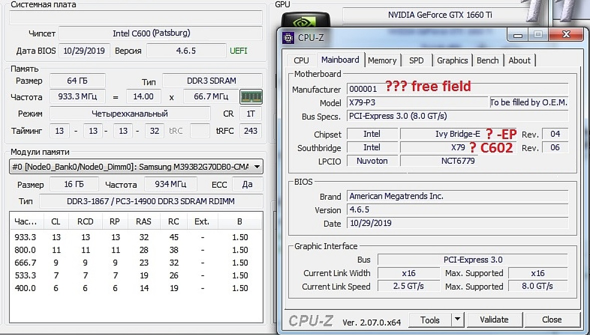Click the Close button at CPU-Z bottom

click(x=551, y=320)
